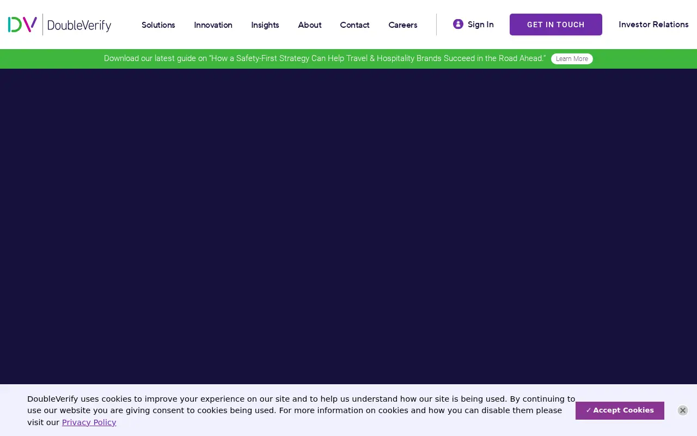Open the Careers page
Screen dimensions: 697x436
click(x=403, y=25)
